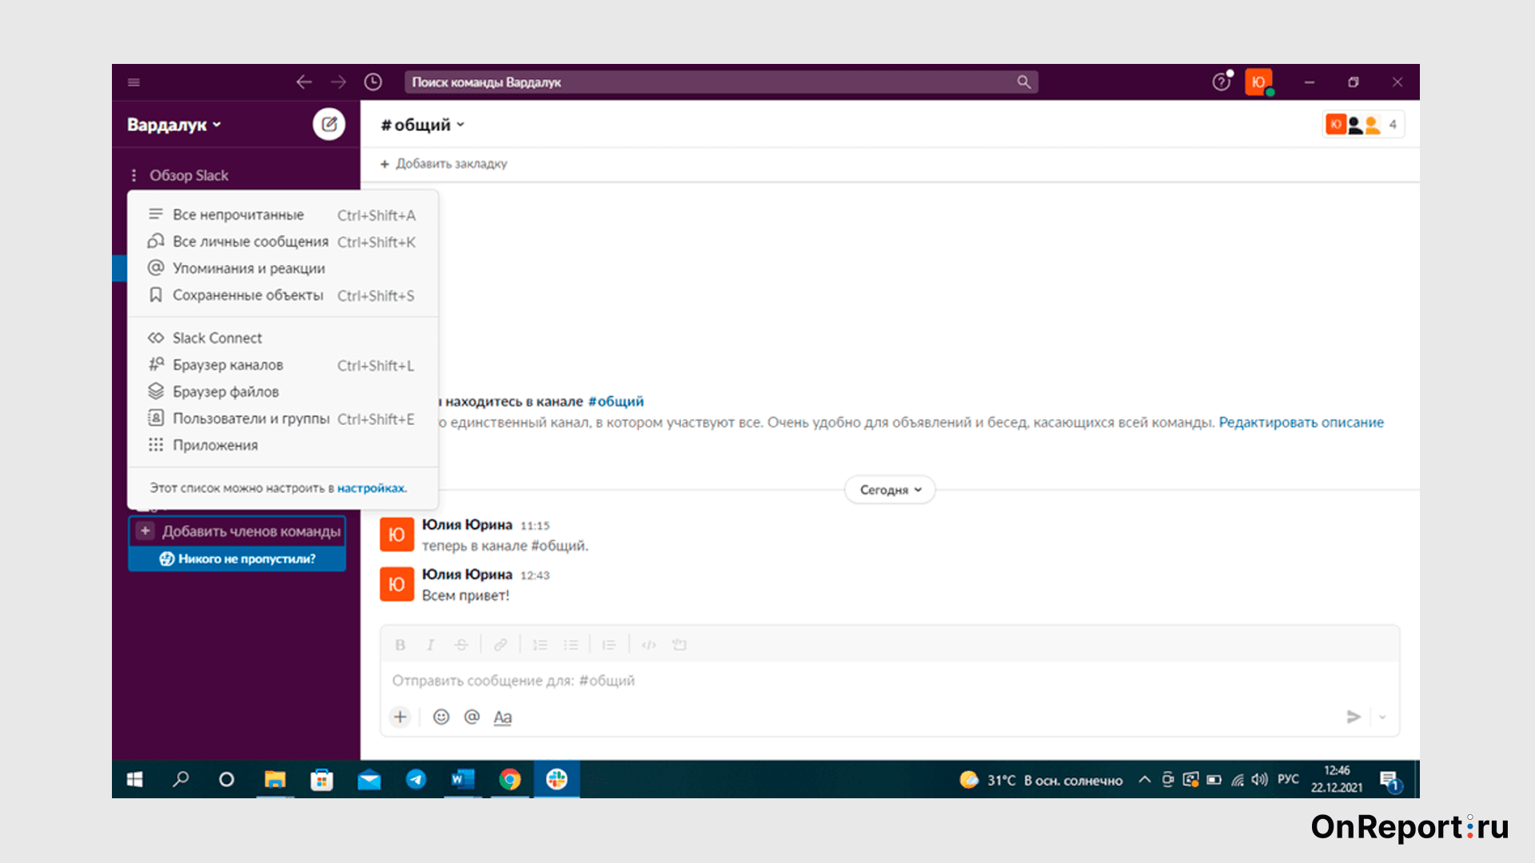The height and width of the screenshot is (863, 1535).
Task: Go back with the left arrow
Action: pos(304,82)
